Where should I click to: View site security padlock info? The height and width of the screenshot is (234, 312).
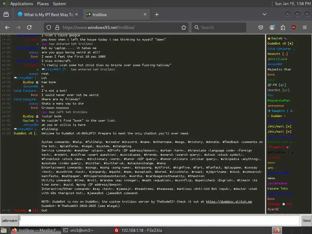[x=57, y=27]
